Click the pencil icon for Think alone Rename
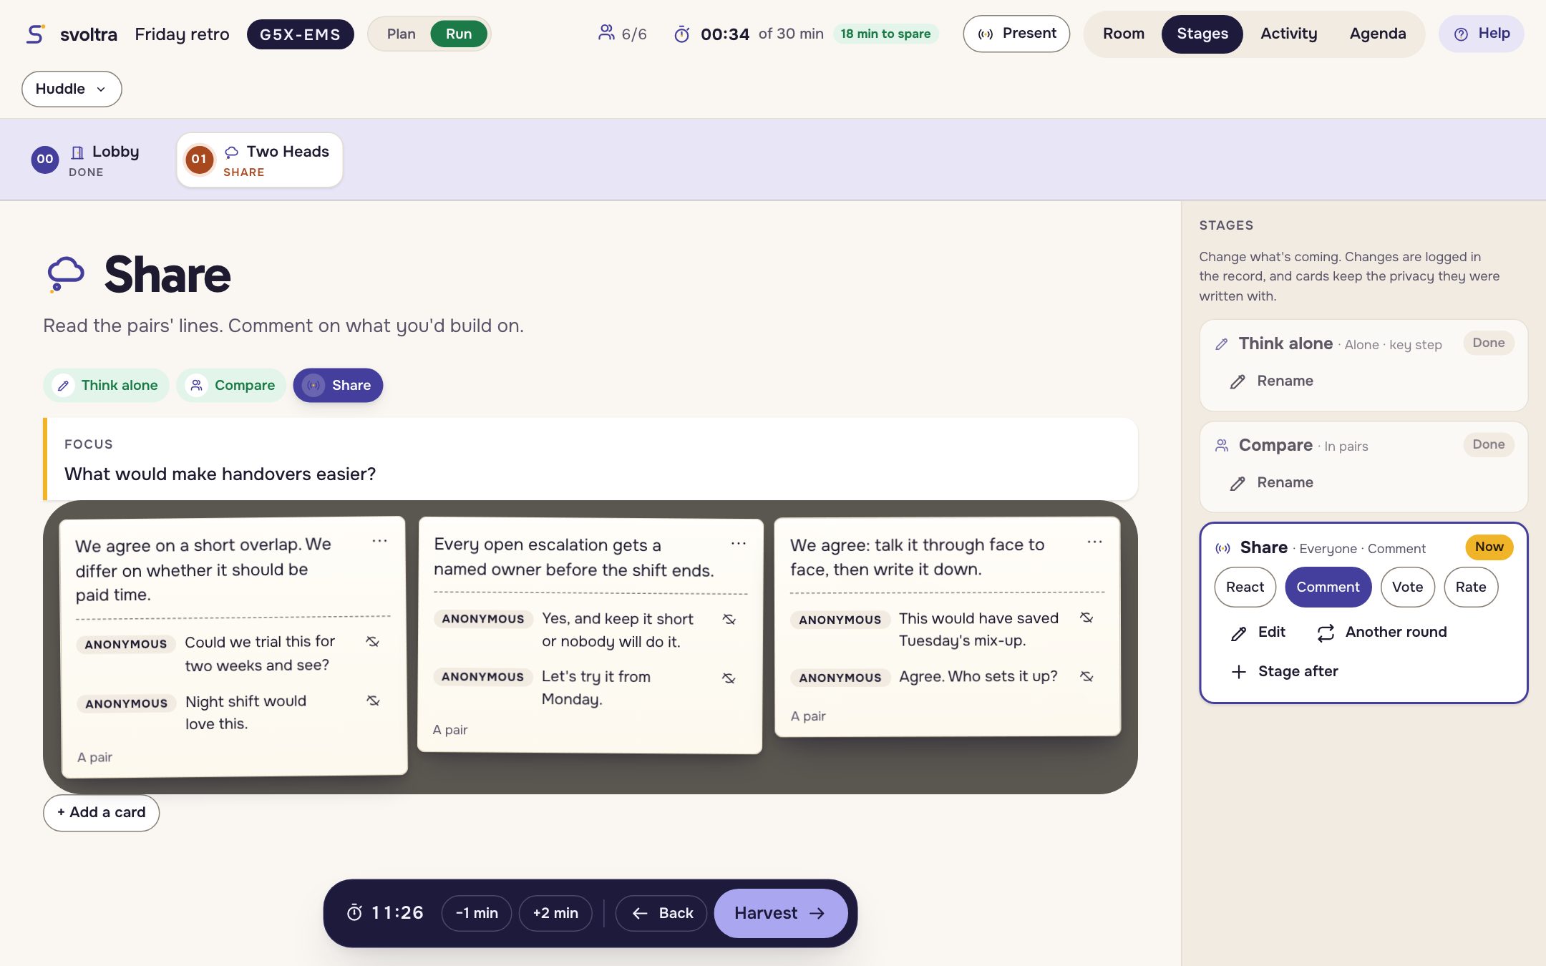This screenshot has height=966, width=1546. tap(1238, 381)
